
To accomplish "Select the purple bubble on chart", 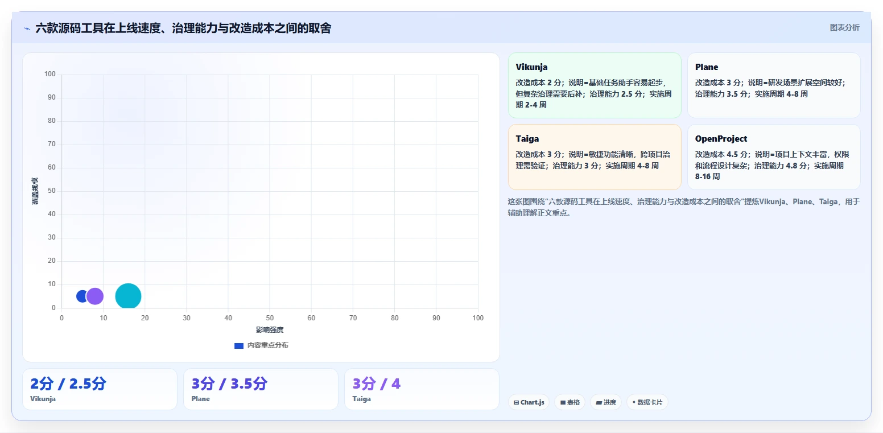I will 95,296.
